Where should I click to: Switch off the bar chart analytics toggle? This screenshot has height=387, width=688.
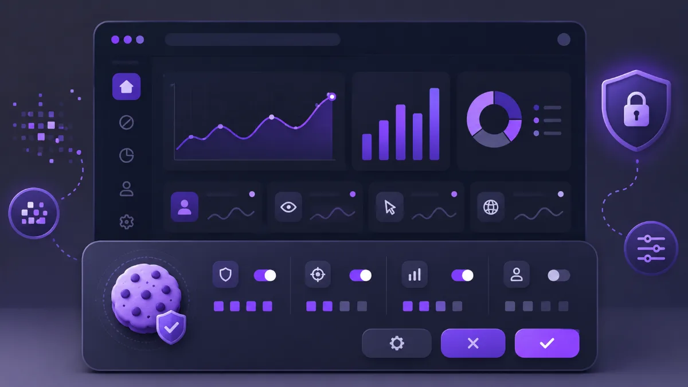(x=462, y=276)
